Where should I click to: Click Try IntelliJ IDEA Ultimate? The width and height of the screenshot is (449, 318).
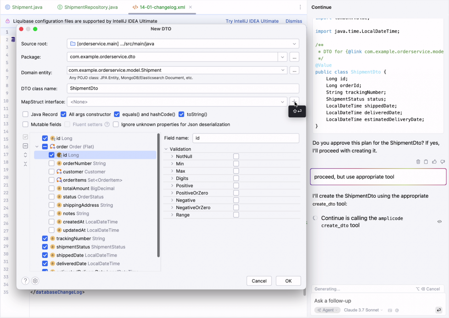252,21
